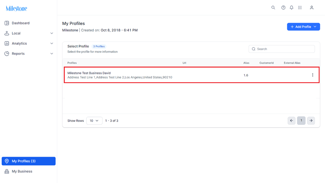Click 'Select the profile for more information' text

pos(92,52)
